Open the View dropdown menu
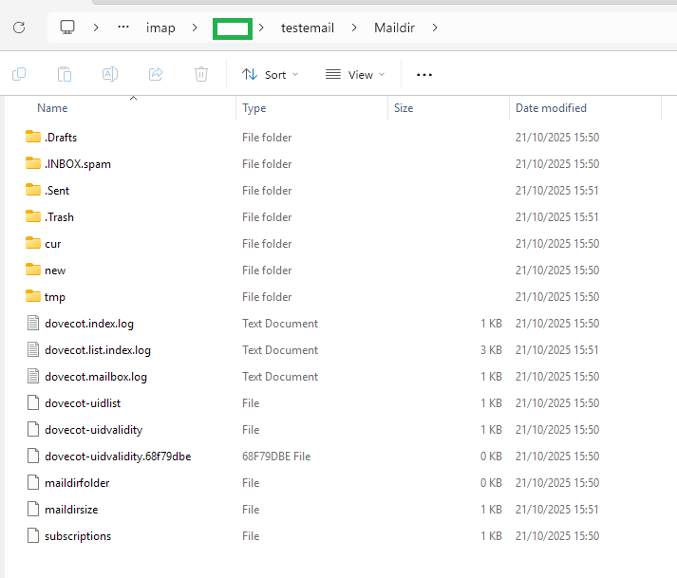 355,74
